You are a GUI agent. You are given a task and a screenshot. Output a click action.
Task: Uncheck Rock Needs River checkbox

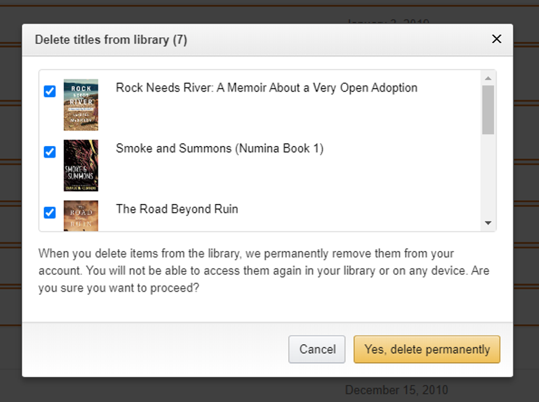[x=50, y=91]
